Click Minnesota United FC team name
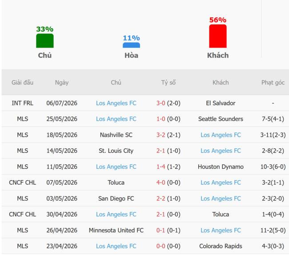 click(x=116, y=230)
